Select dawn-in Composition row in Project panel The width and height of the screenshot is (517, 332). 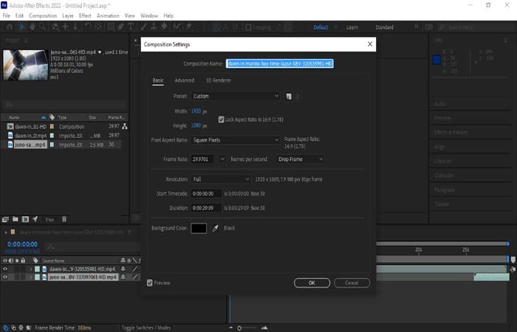click(x=63, y=126)
